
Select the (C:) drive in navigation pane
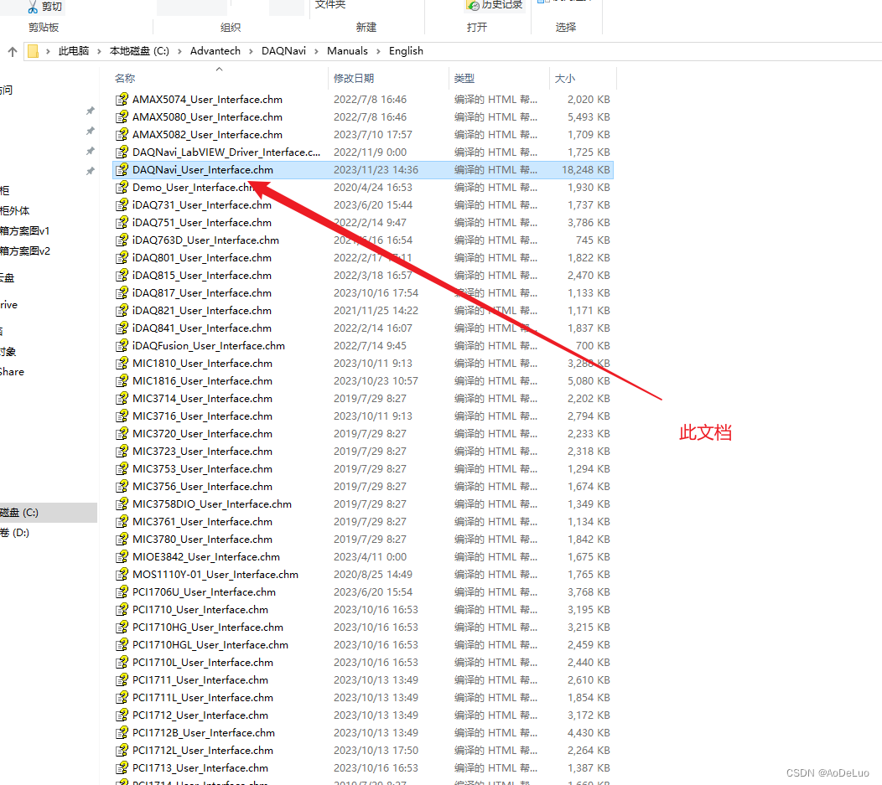(x=49, y=513)
